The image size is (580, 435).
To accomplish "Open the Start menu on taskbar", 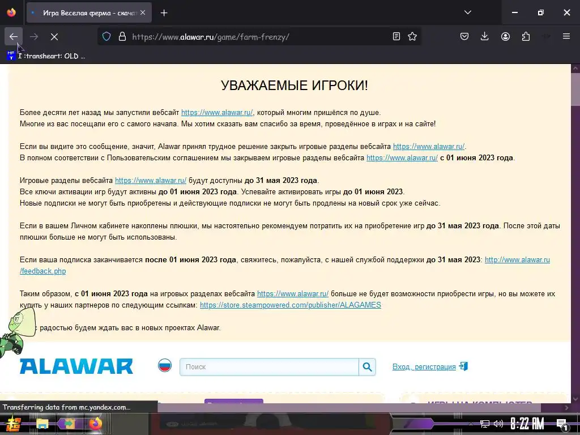I will coord(14,424).
